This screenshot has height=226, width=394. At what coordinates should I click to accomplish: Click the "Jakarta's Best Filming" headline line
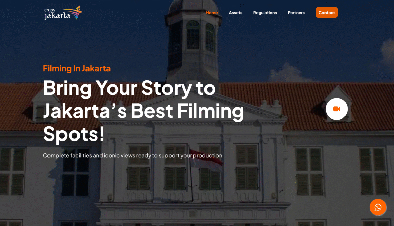click(143, 111)
